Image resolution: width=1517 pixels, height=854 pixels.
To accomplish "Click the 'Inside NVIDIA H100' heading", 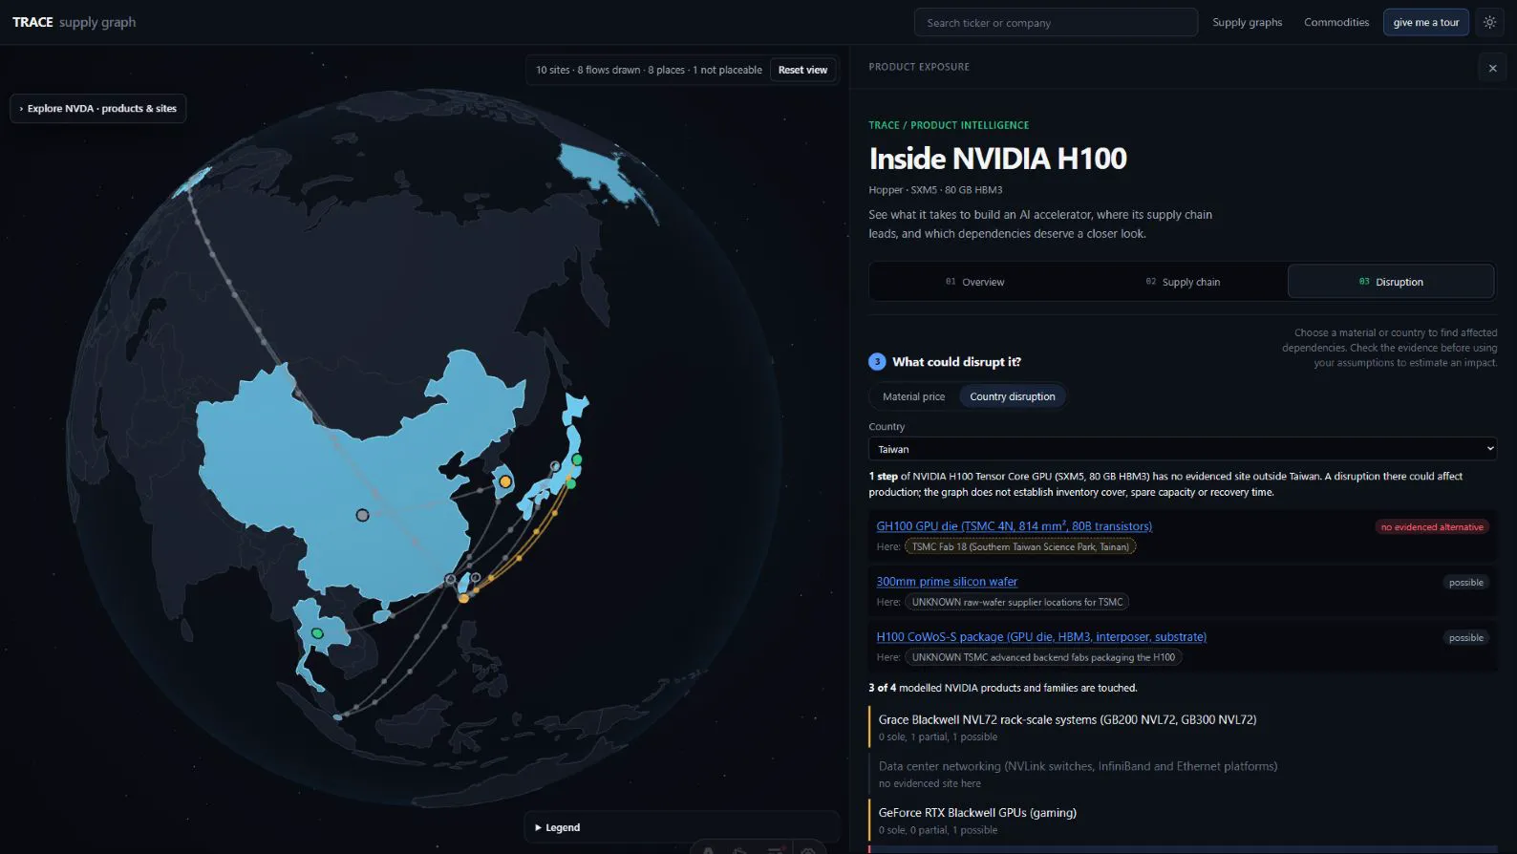I will pyautogui.click(x=997, y=159).
